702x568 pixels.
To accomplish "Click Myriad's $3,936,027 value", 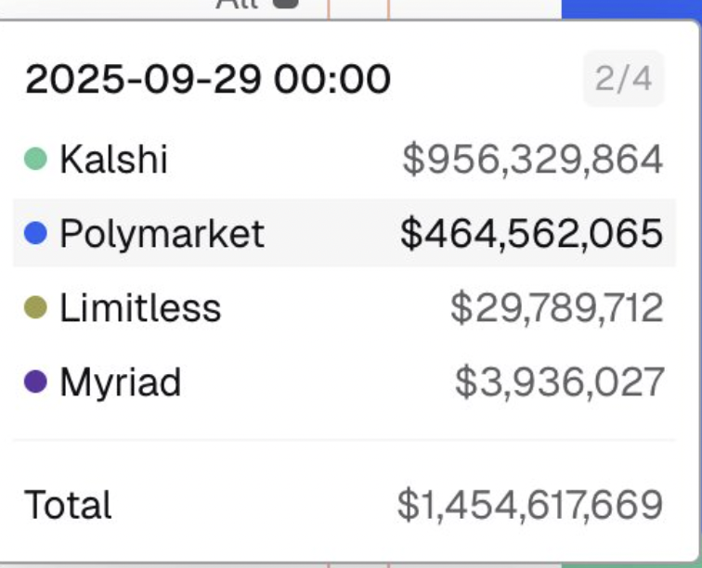I will point(559,381).
